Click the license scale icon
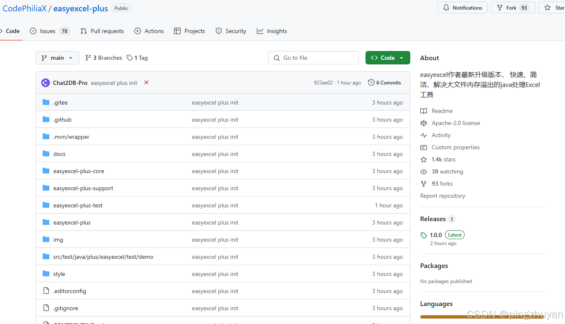Image resolution: width=565 pixels, height=324 pixels. [424, 123]
